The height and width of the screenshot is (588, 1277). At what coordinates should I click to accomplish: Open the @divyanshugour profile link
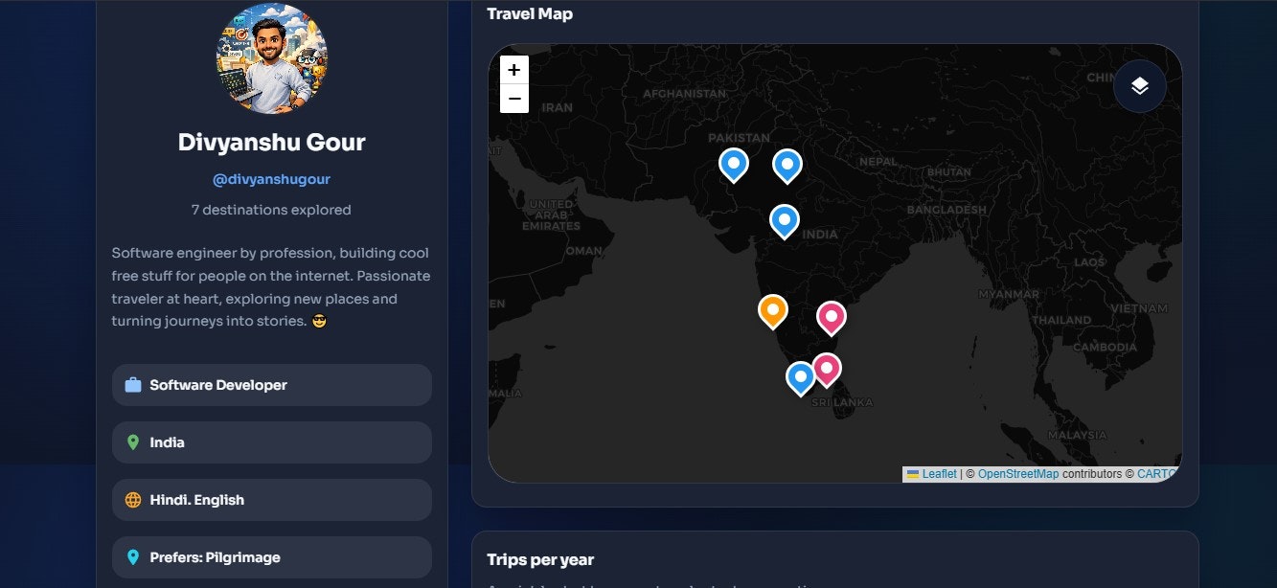click(x=271, y=179)
